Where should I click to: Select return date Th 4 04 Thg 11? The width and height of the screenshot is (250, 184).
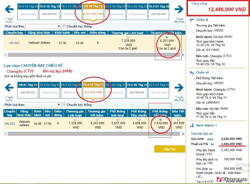[x=93, y=90]
